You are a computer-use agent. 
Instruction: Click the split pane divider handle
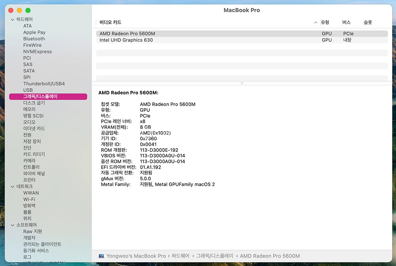pyautogui.click(x=242, y=83)
